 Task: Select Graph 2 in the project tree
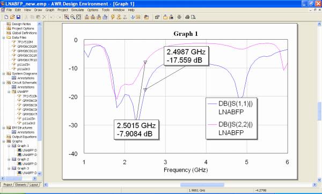(23, 159)
